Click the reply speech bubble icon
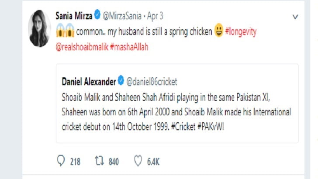The image size is (318, 179). pos(61,162)
